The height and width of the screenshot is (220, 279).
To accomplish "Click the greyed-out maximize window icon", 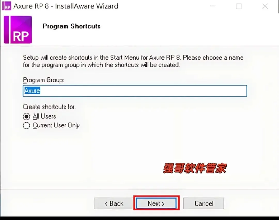I will point(239,6).
